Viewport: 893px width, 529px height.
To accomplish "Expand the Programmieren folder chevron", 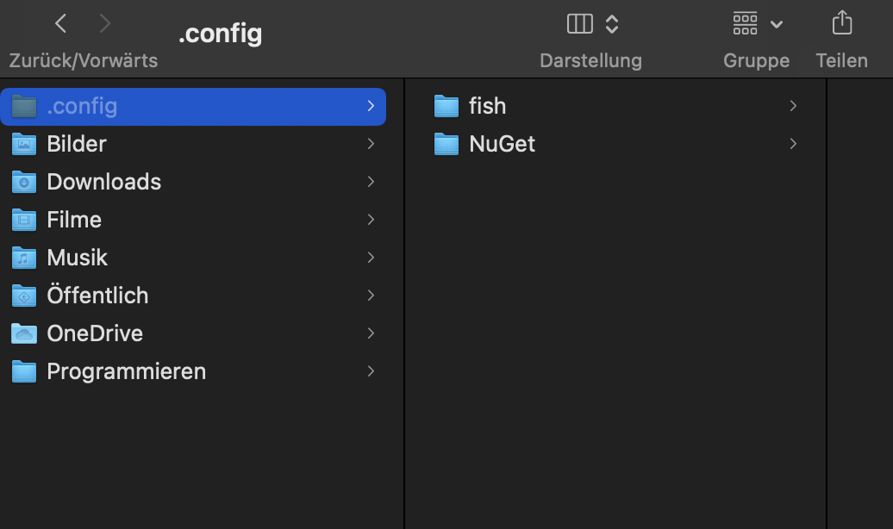I will pos(371,371).
